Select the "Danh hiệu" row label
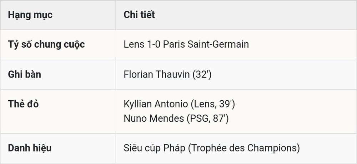The height and width of the screenshot is (164, 357). click(x=30, y=148)
